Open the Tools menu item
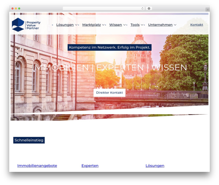The height and width of the screenshot is (185, 219). point(135,25)
